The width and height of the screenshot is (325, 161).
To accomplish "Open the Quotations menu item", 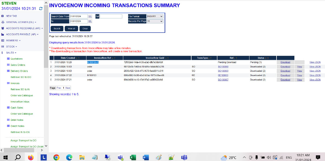I will (x=17, y=59).
